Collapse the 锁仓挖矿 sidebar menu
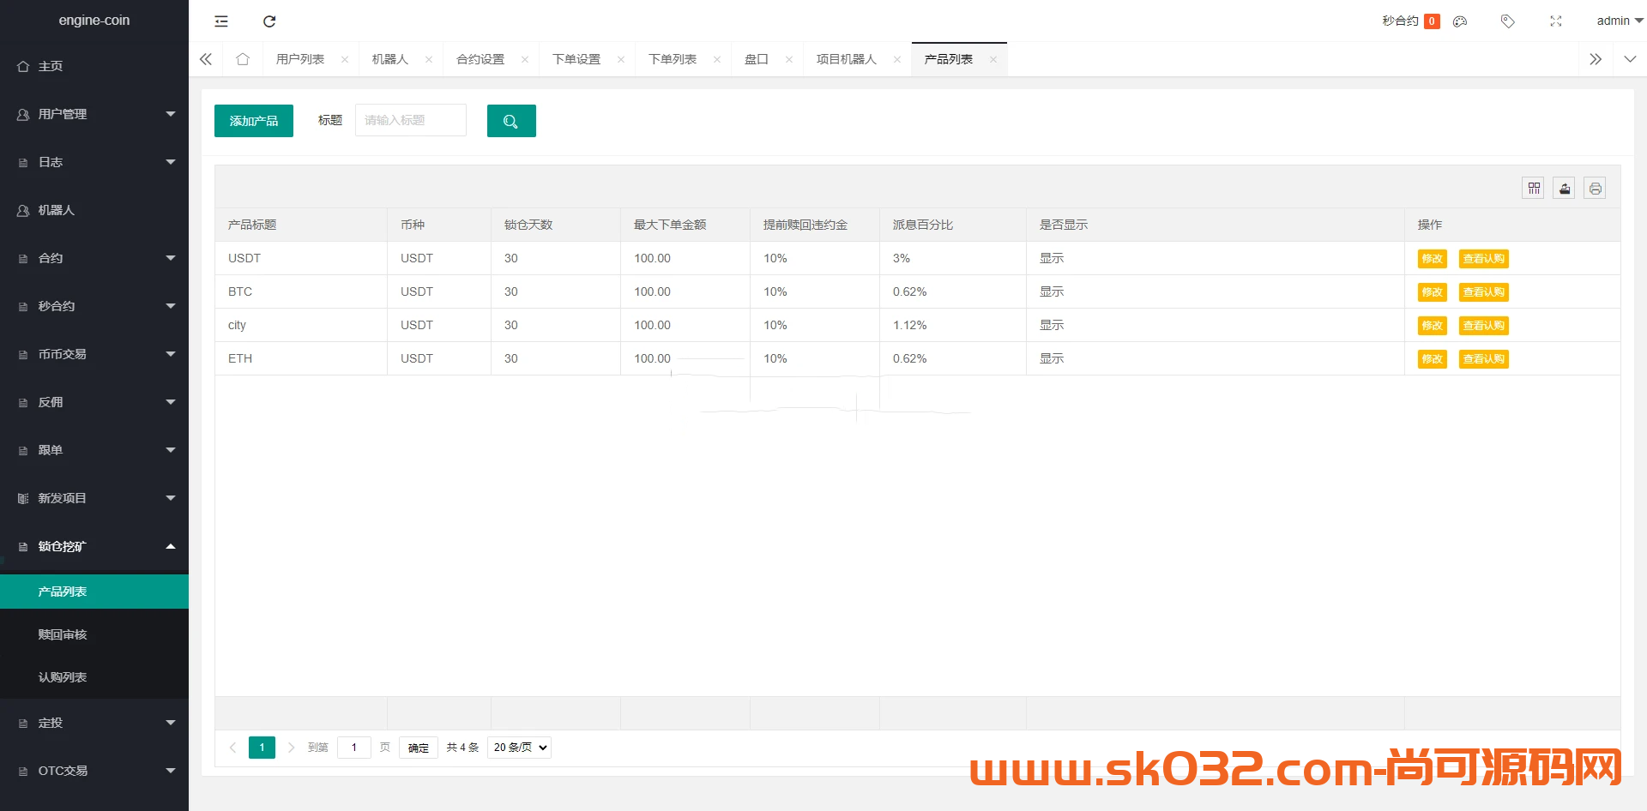Screen dimensions: 1647x811 [x=94, y=546]
